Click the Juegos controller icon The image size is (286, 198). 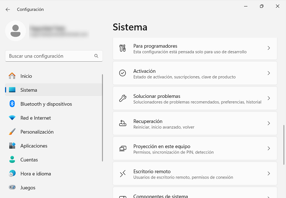(x=12, y=188)
